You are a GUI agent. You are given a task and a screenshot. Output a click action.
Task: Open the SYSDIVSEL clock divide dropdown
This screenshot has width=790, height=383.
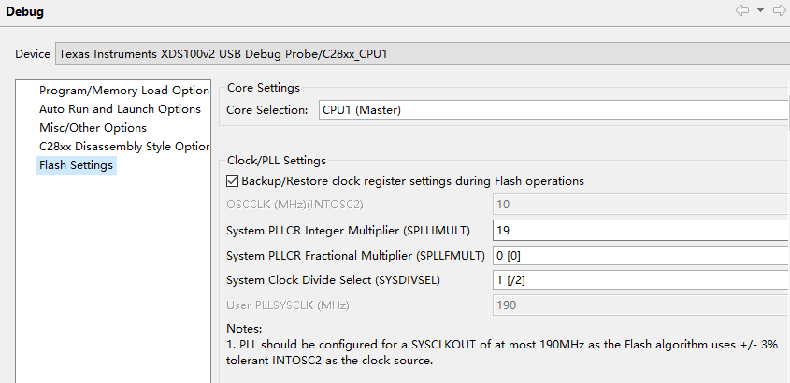click(640, 279)
